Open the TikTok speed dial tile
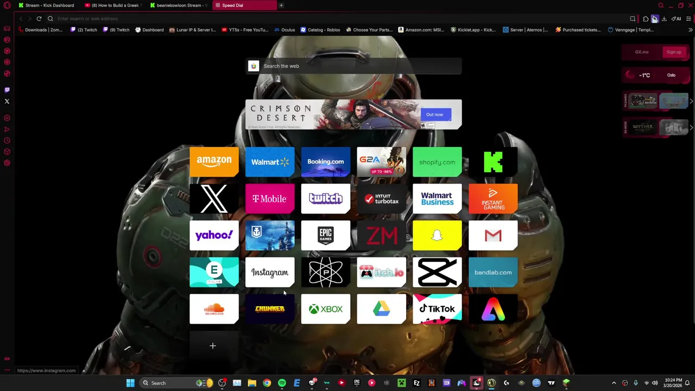The width and height of the screenshot is (695, 391). tap(437, 309)
